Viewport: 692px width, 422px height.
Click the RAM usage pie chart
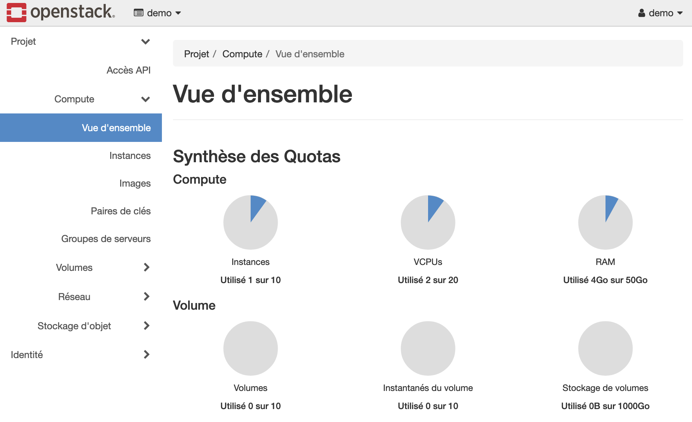(x=605, y=222)
